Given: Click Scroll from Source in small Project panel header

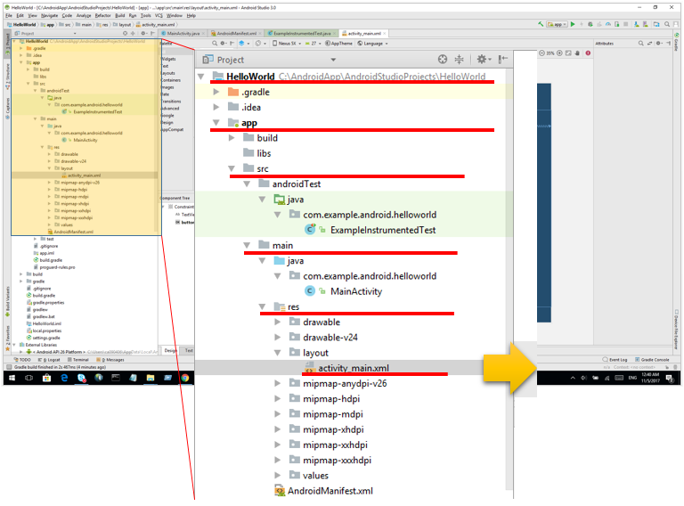Looking at the screenshot, I should pos(126,33).
